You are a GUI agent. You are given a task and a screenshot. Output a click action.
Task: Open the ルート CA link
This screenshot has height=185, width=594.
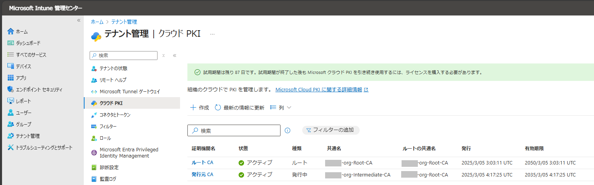(202, 163)
